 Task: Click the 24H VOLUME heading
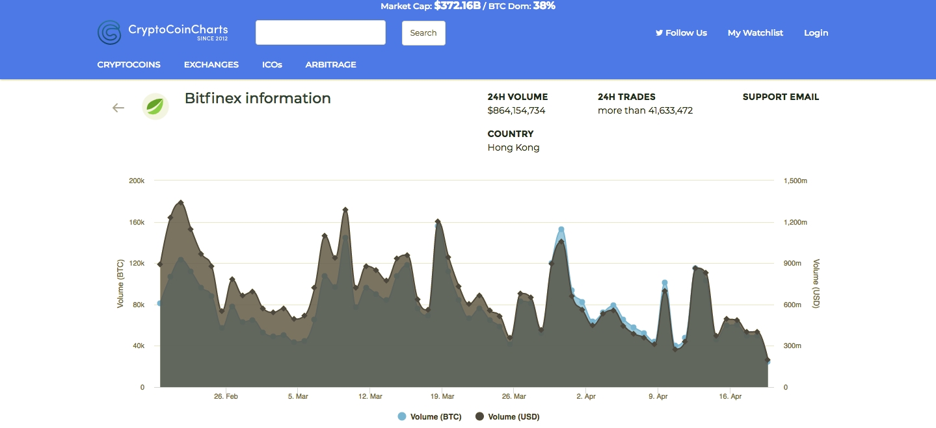point(518,97)
